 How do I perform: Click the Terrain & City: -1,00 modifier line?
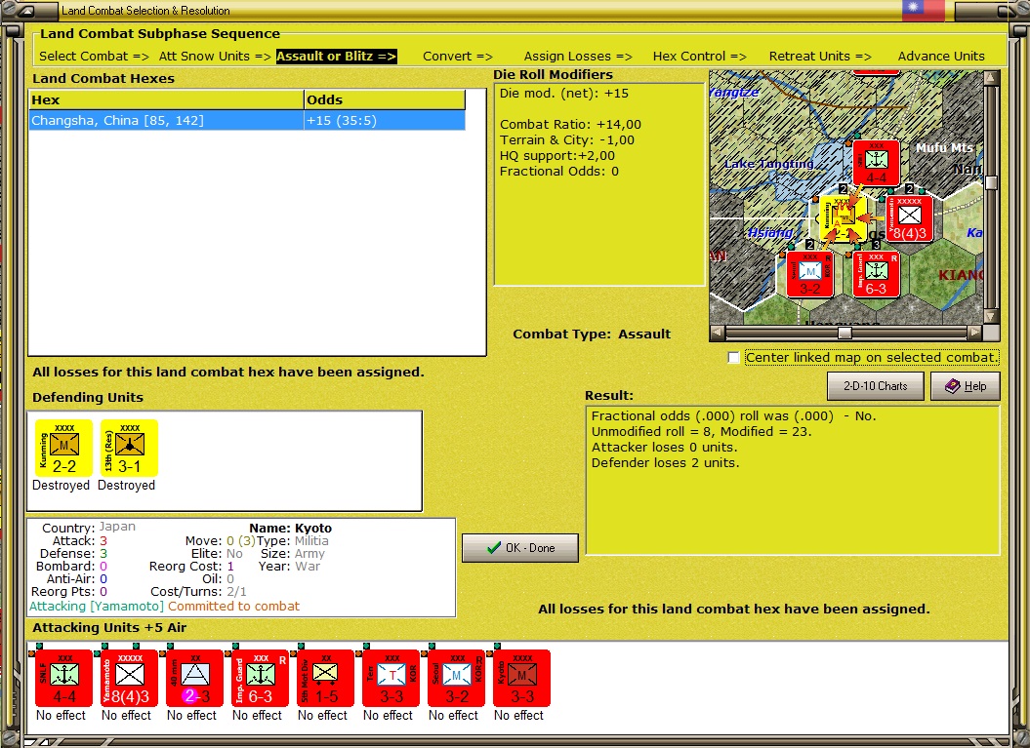[x=567, y=140]
